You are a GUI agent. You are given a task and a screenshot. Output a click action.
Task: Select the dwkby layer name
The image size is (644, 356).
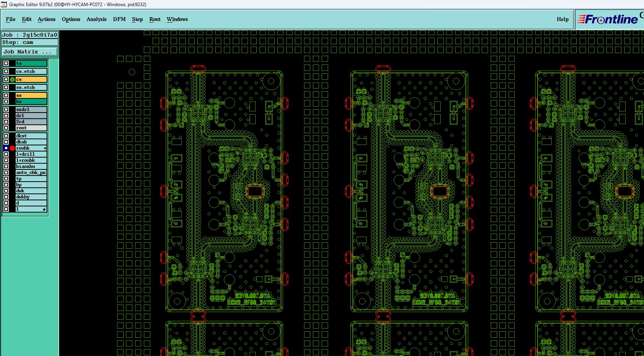[x=31, y=197]
